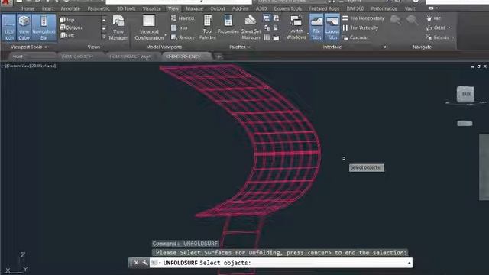Screen dimensions: 489x275
Task: Open the Properties palette
Action: [228, 25]
